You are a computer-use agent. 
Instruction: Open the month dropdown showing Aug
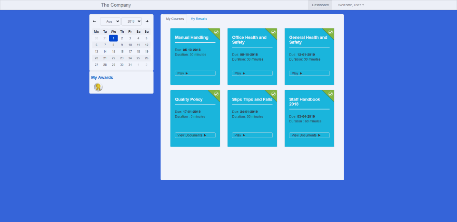pos(110,21)
